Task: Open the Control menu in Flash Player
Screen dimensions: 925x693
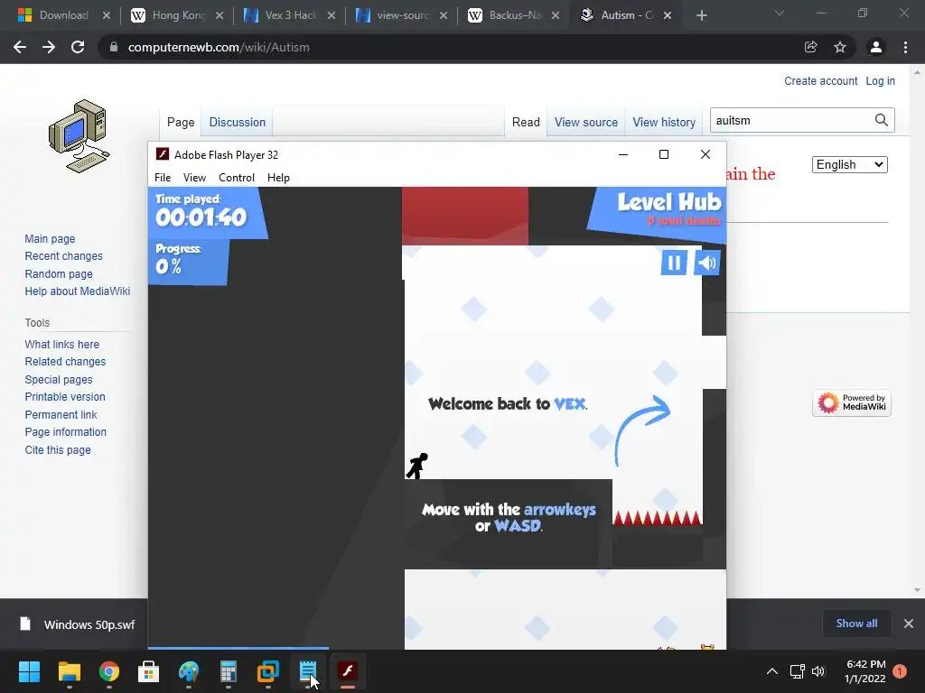Action: [237, 178]
